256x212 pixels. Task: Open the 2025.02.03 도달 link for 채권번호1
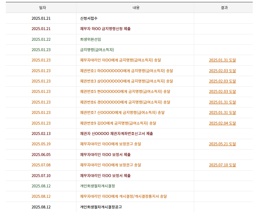coord(222,71)
